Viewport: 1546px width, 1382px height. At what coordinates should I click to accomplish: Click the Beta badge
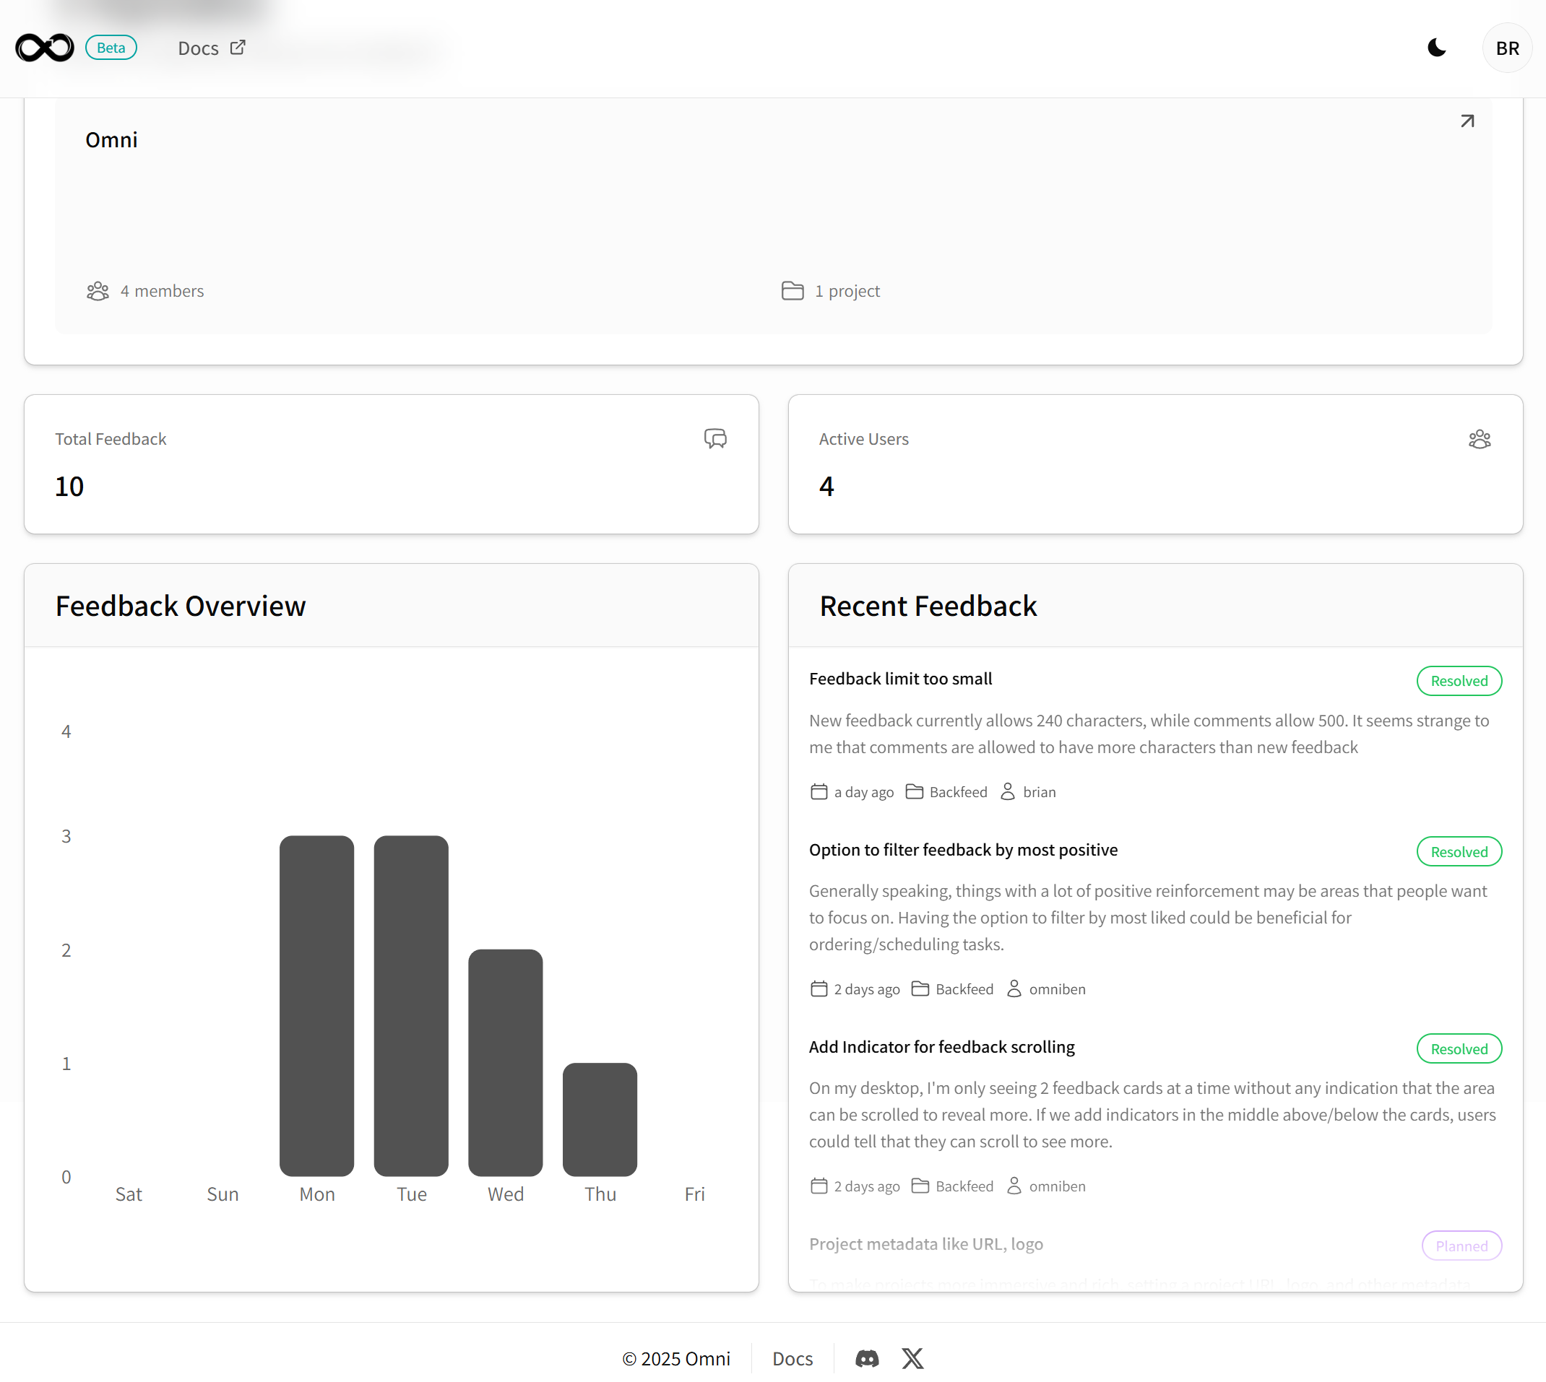click(x=111, y=48)
